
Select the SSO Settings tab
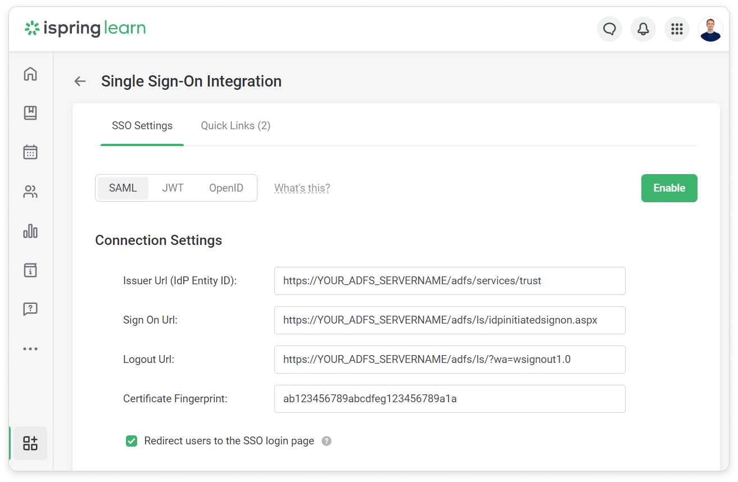(142, 125)
